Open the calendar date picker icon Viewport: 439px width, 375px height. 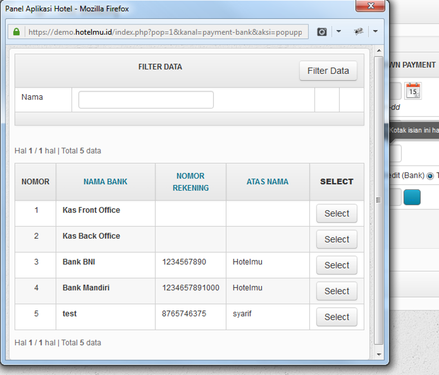tap(413, 91)
